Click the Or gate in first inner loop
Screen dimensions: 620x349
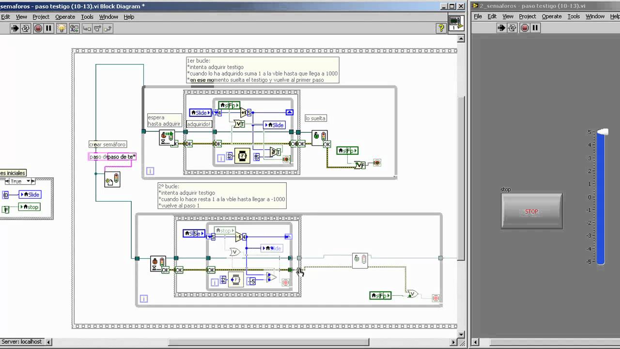[240, 124]
